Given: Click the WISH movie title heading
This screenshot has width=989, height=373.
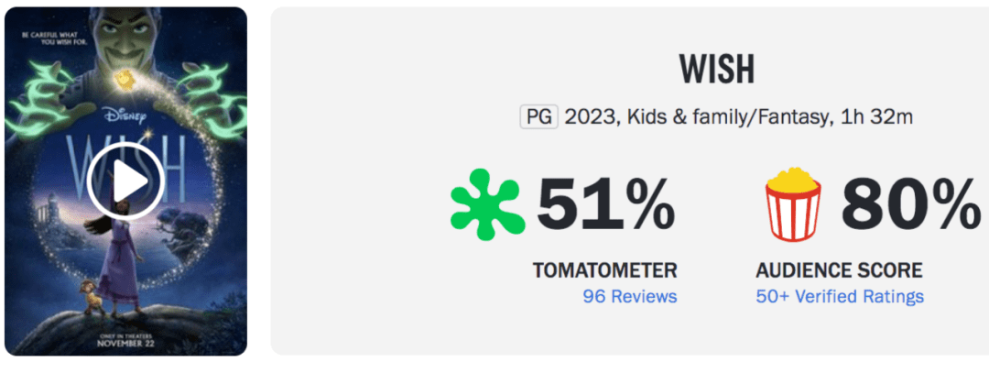Looking at the screenshot, I should (717, 71).
